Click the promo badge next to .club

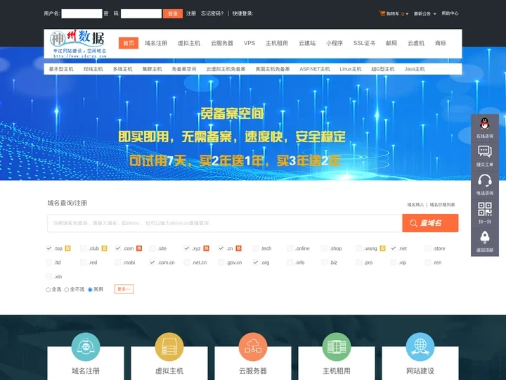104,248
